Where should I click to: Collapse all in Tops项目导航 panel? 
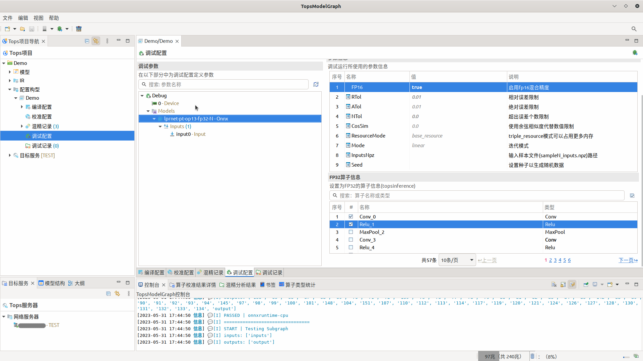point(87,41)
